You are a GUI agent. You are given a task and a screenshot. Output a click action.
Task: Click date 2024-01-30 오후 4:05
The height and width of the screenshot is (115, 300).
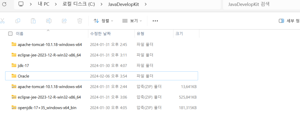pyautogui.click(x=109, y=108)
